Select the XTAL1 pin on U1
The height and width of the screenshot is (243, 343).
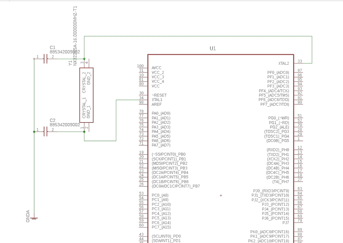click(157, 100)
